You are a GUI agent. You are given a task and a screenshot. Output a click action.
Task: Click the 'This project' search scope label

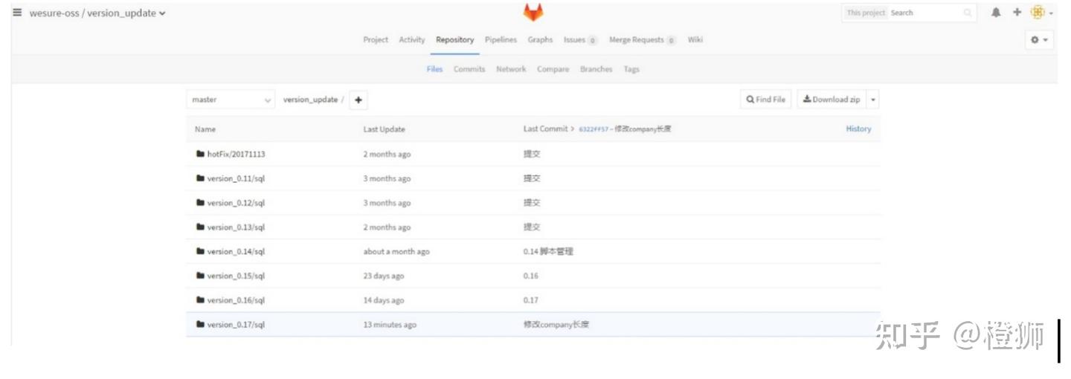click(x=866, y=13)
